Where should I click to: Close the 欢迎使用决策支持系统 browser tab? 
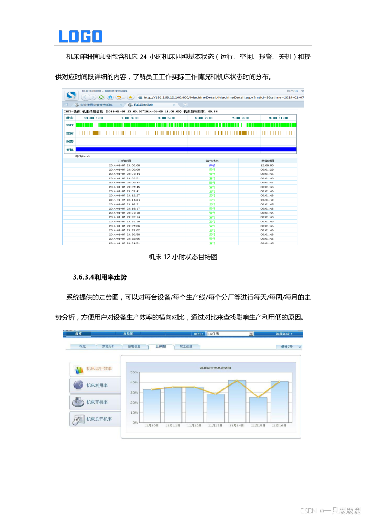click(x=121, y=105)
